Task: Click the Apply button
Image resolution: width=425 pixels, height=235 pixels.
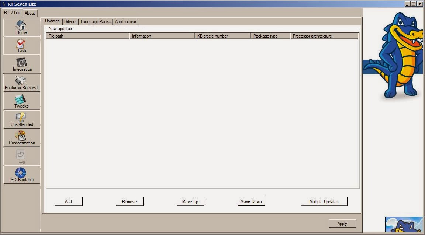Action: 342,223
